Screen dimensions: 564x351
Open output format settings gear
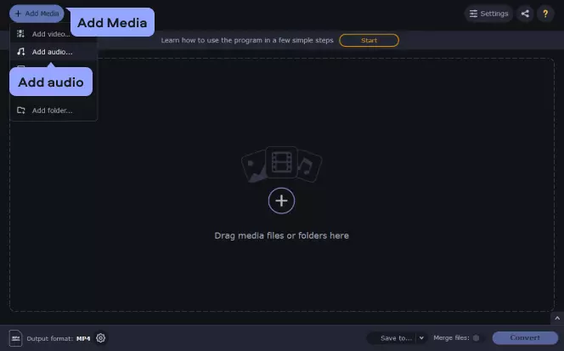click(x=101, y=338)
